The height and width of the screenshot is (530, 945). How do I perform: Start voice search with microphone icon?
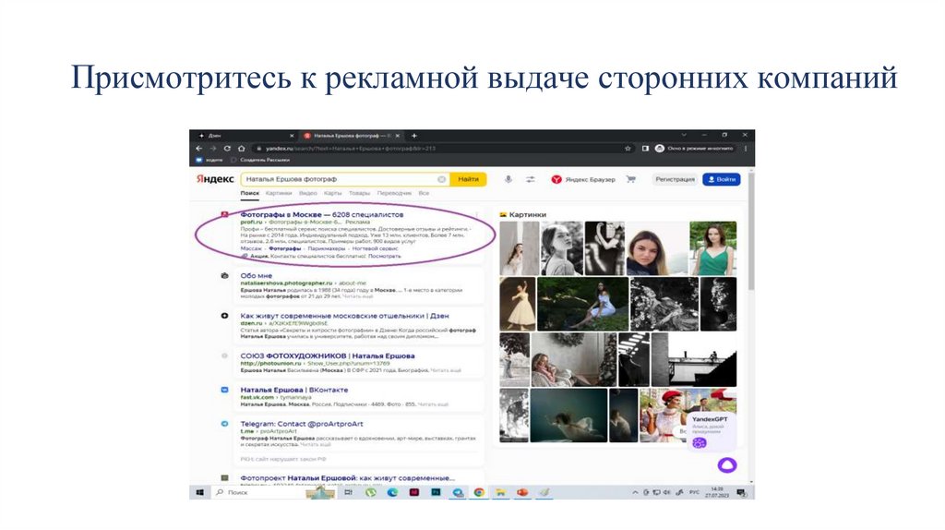(508, 179)
